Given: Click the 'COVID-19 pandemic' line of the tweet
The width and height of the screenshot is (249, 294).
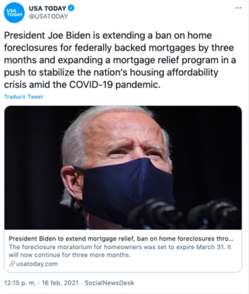Looking at the screenshot, I should (x=82, y=85).
